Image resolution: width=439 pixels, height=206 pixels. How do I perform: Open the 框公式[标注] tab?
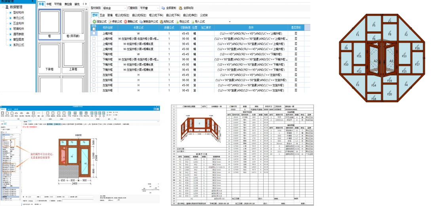click(x=123, y=15)
